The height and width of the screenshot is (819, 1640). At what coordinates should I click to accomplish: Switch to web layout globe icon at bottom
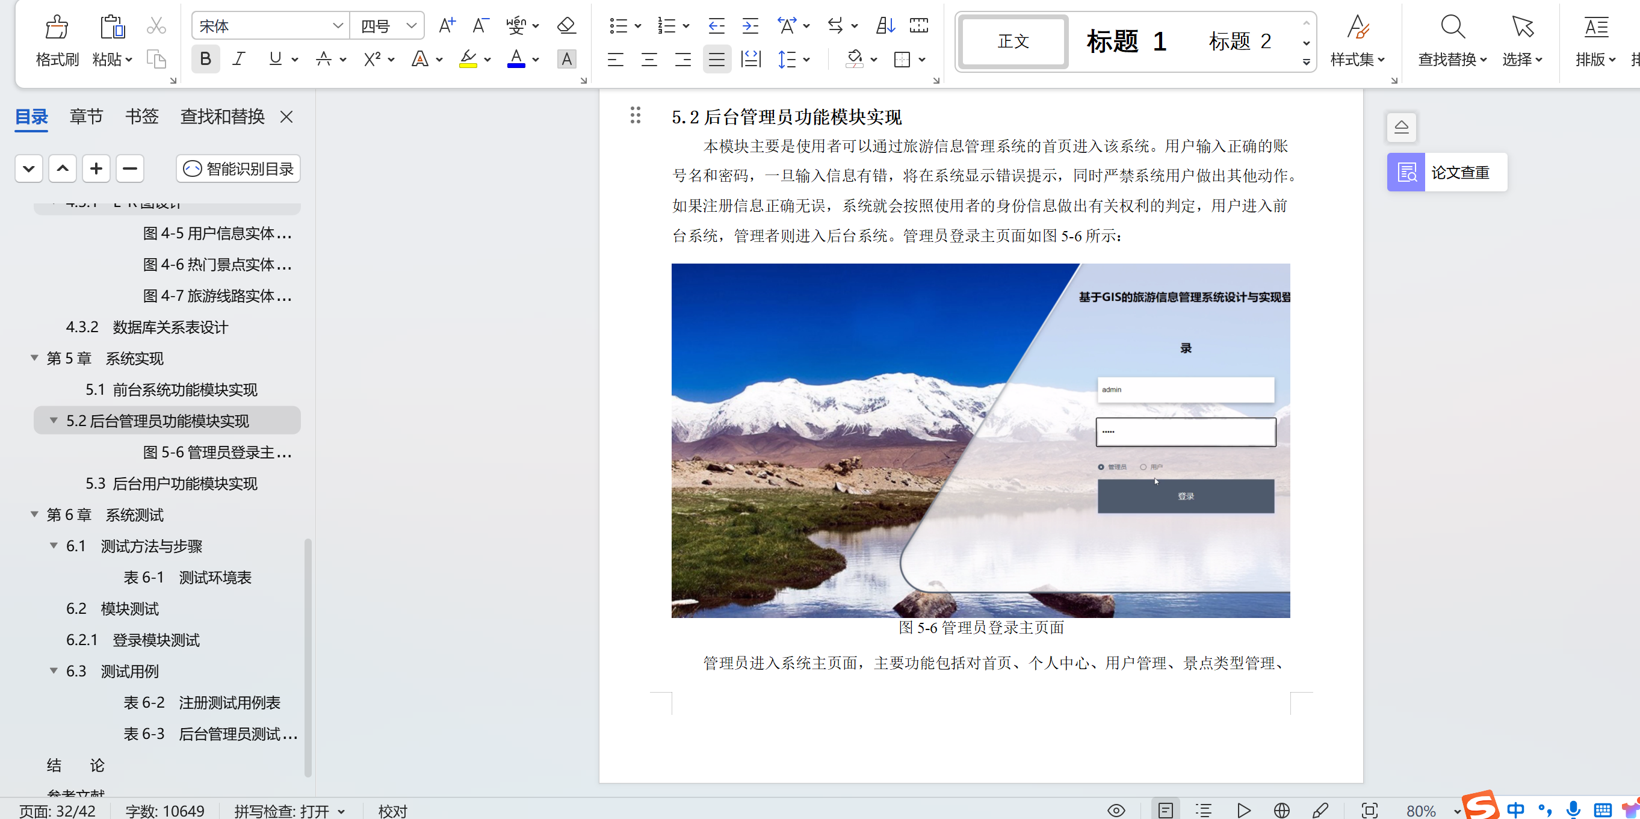(1281, 810)
